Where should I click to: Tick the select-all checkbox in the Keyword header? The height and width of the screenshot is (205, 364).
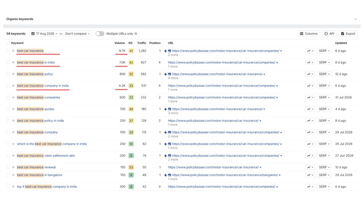point(8,43)
